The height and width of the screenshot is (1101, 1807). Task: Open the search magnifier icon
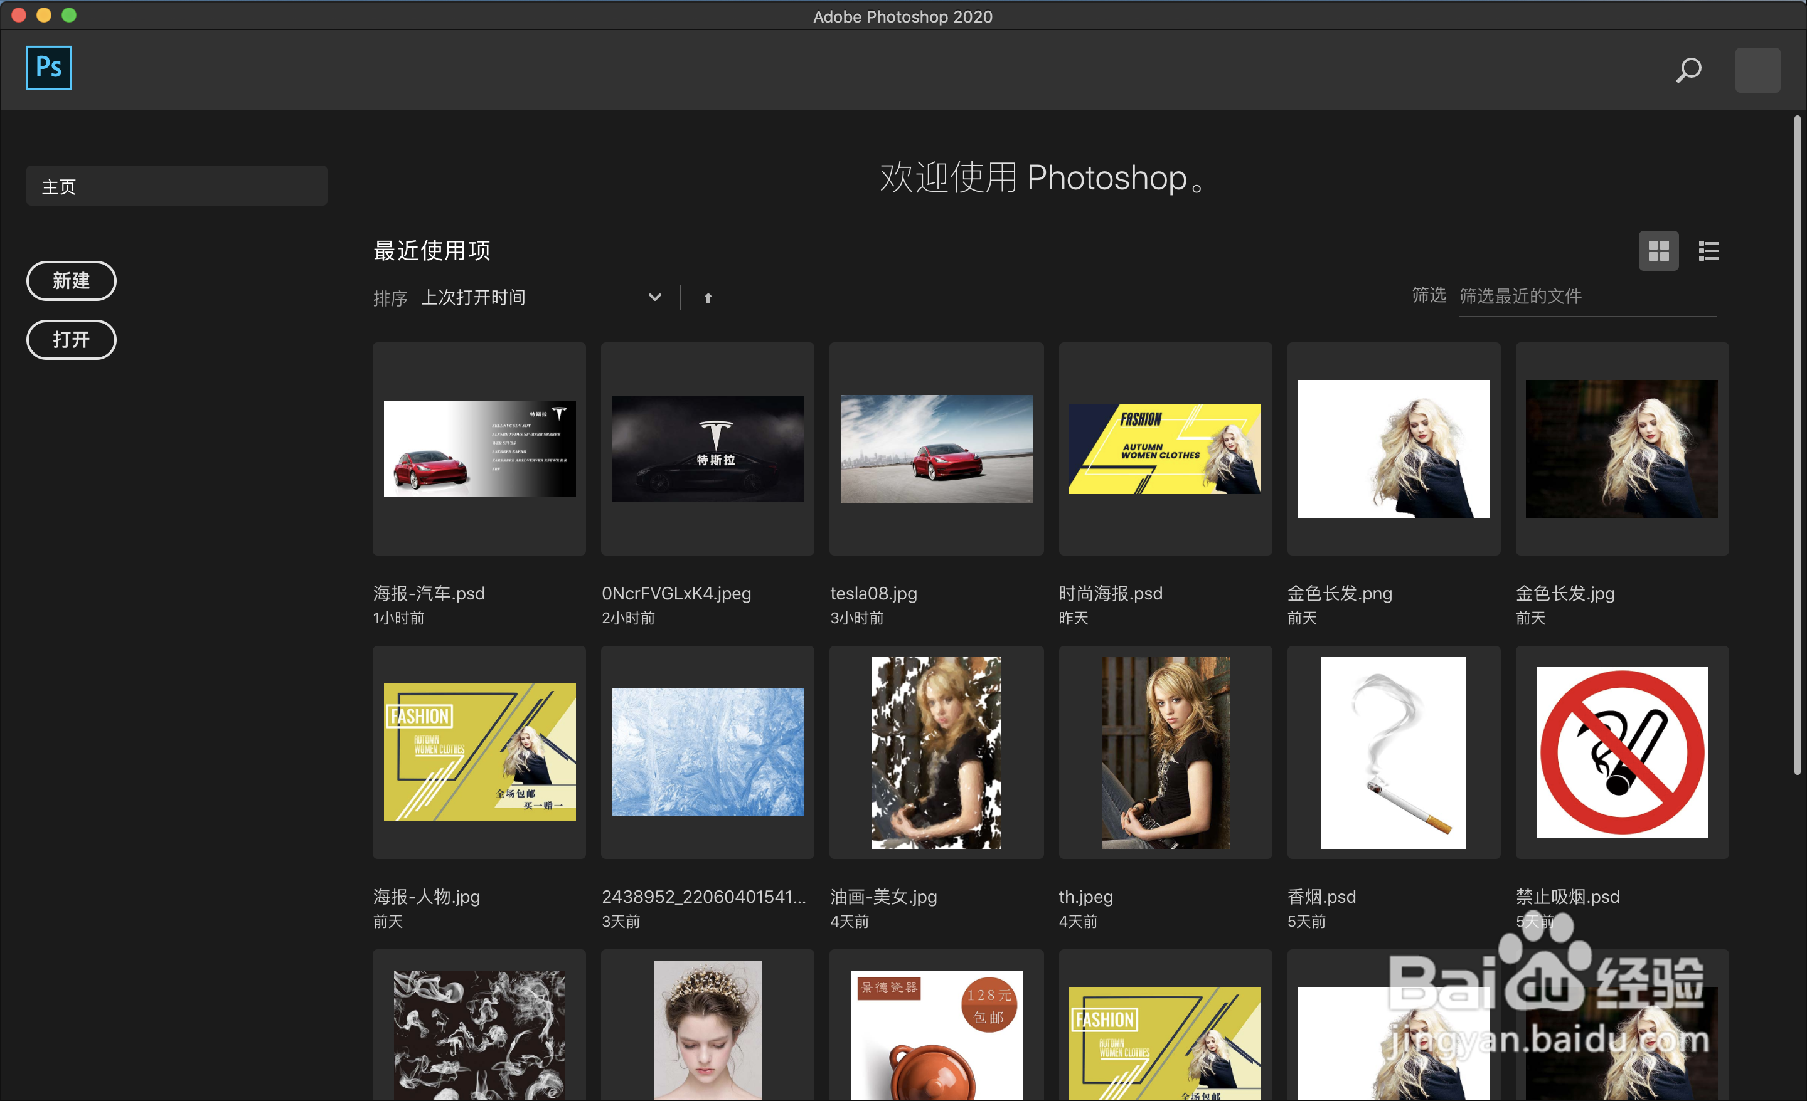[1688, 70]
